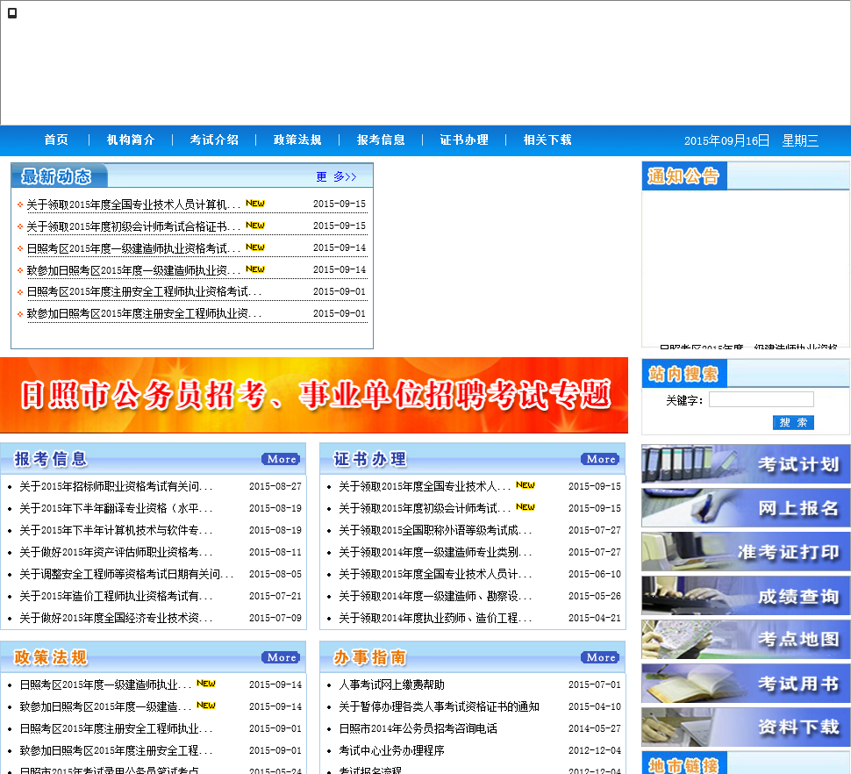
Task: Click the 更多>> link in 最新动态
Action: [337, 177]
